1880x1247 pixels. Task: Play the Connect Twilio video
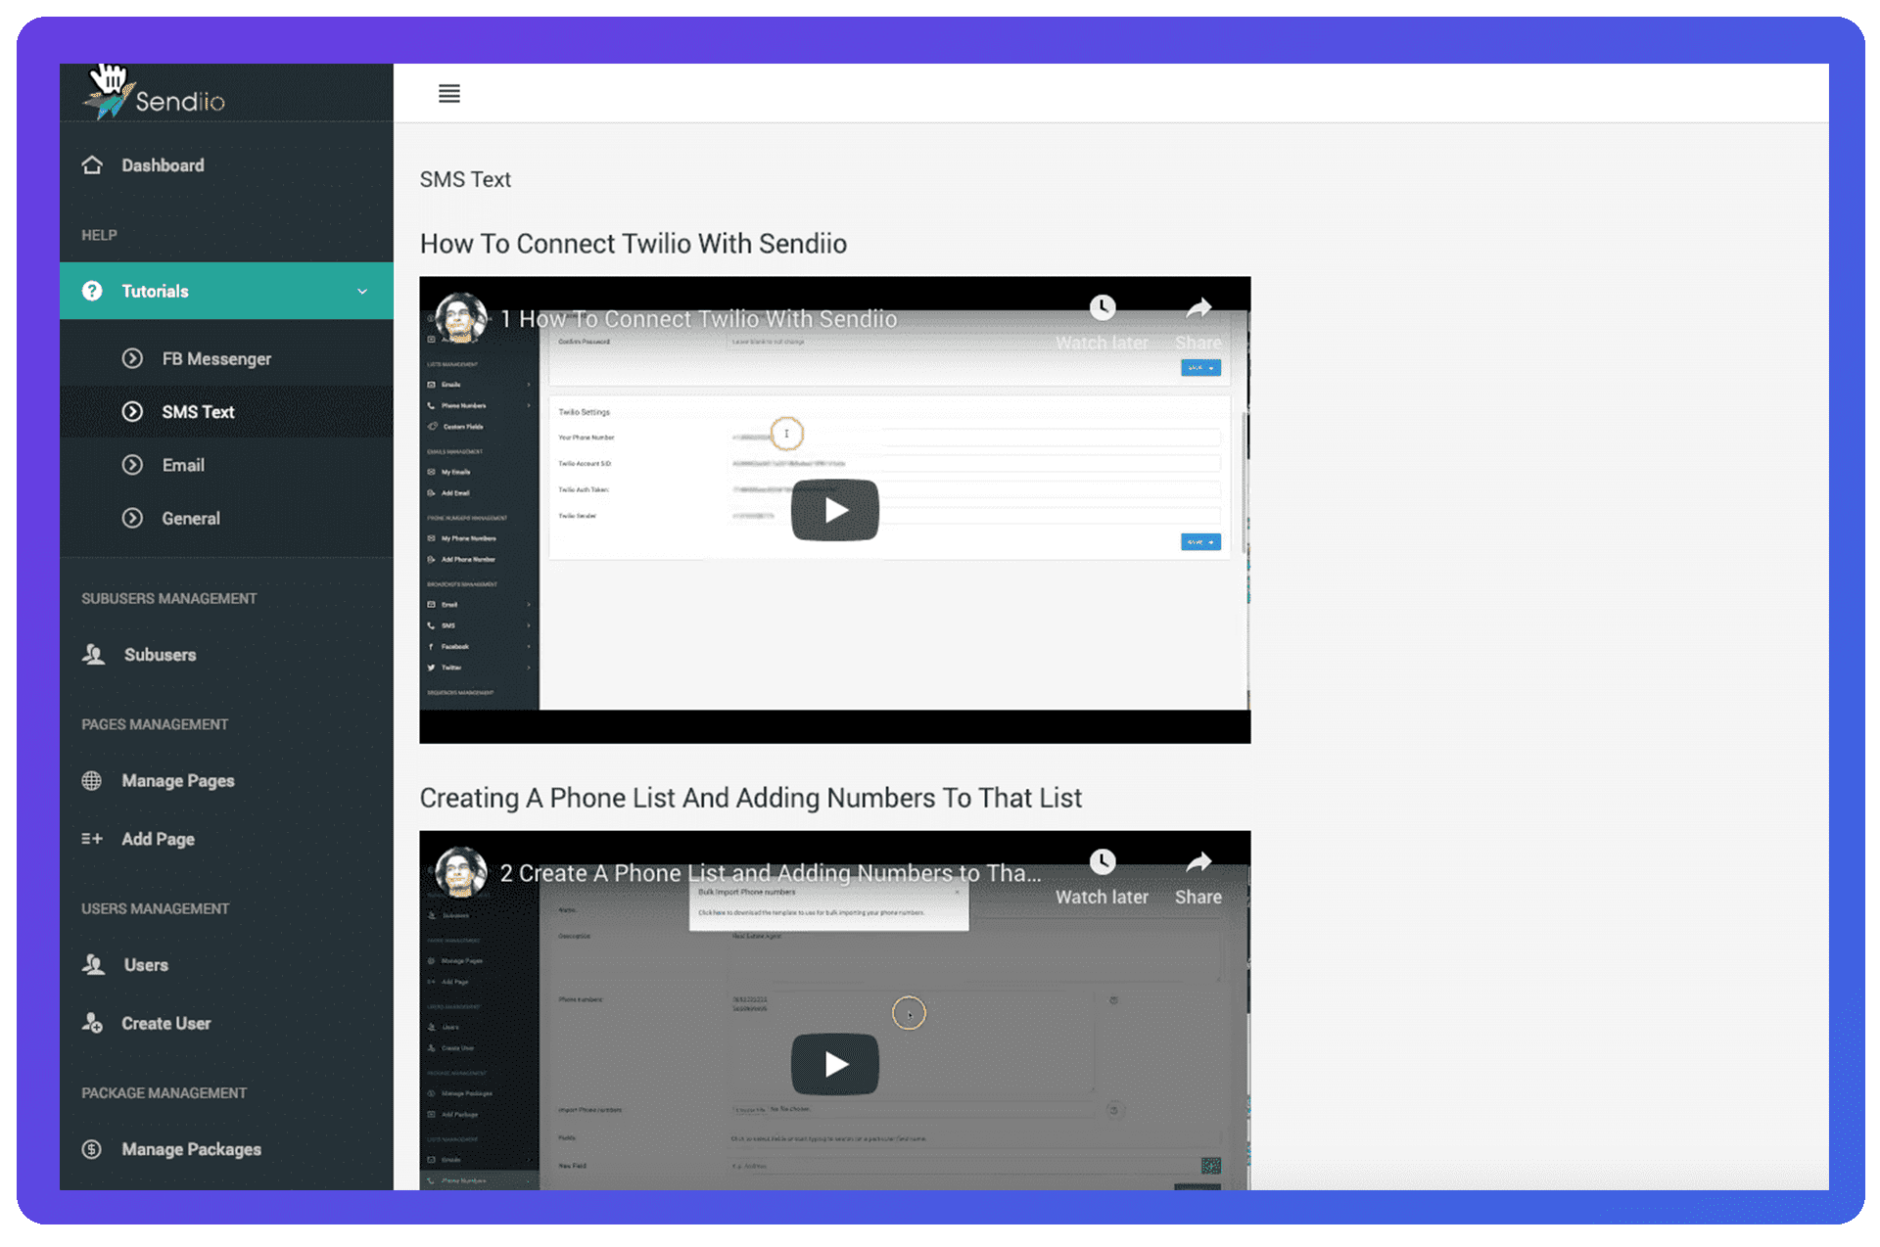[x=834, y=510]
